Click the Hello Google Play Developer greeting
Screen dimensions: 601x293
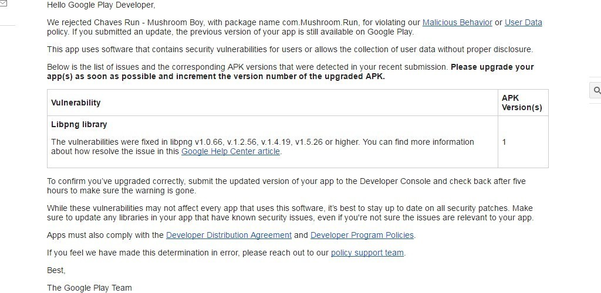tap(101, 5)
